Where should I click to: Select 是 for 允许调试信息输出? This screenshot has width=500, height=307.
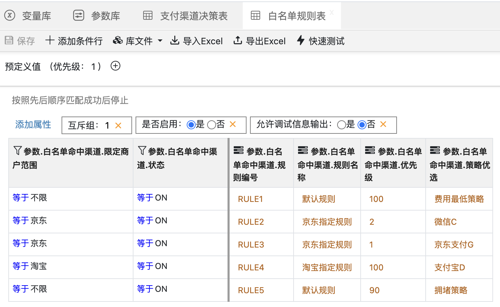[341, 125]
